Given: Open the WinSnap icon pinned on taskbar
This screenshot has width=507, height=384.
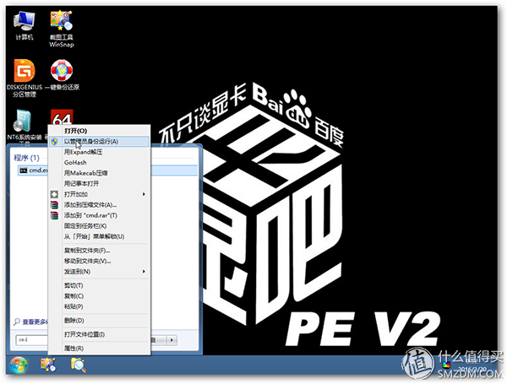Looking at the screenshot, I should coord(48,365).
